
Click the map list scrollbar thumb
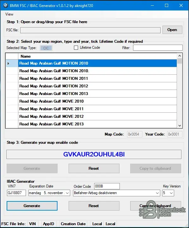tap(180, 61)
